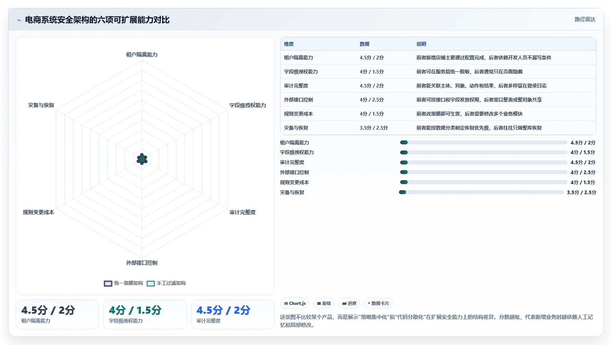The width and height of the screenshot is (612, 345).
Task: Click the 4分 / 2.5分 value beside the progress bar
Action: tap(583, 172)
